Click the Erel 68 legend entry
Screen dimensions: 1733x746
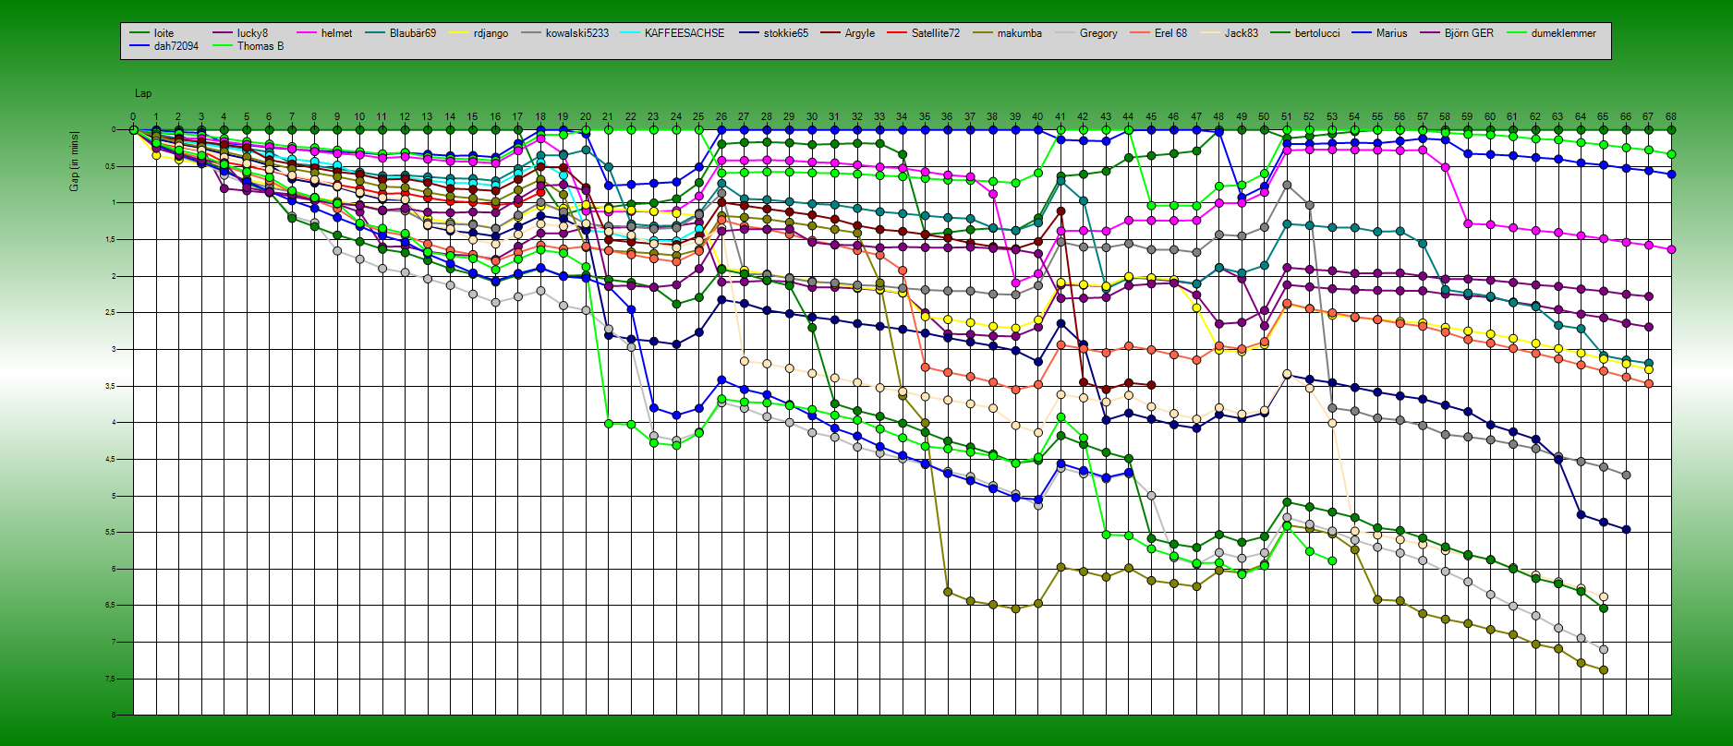(x=1170, y=33)
